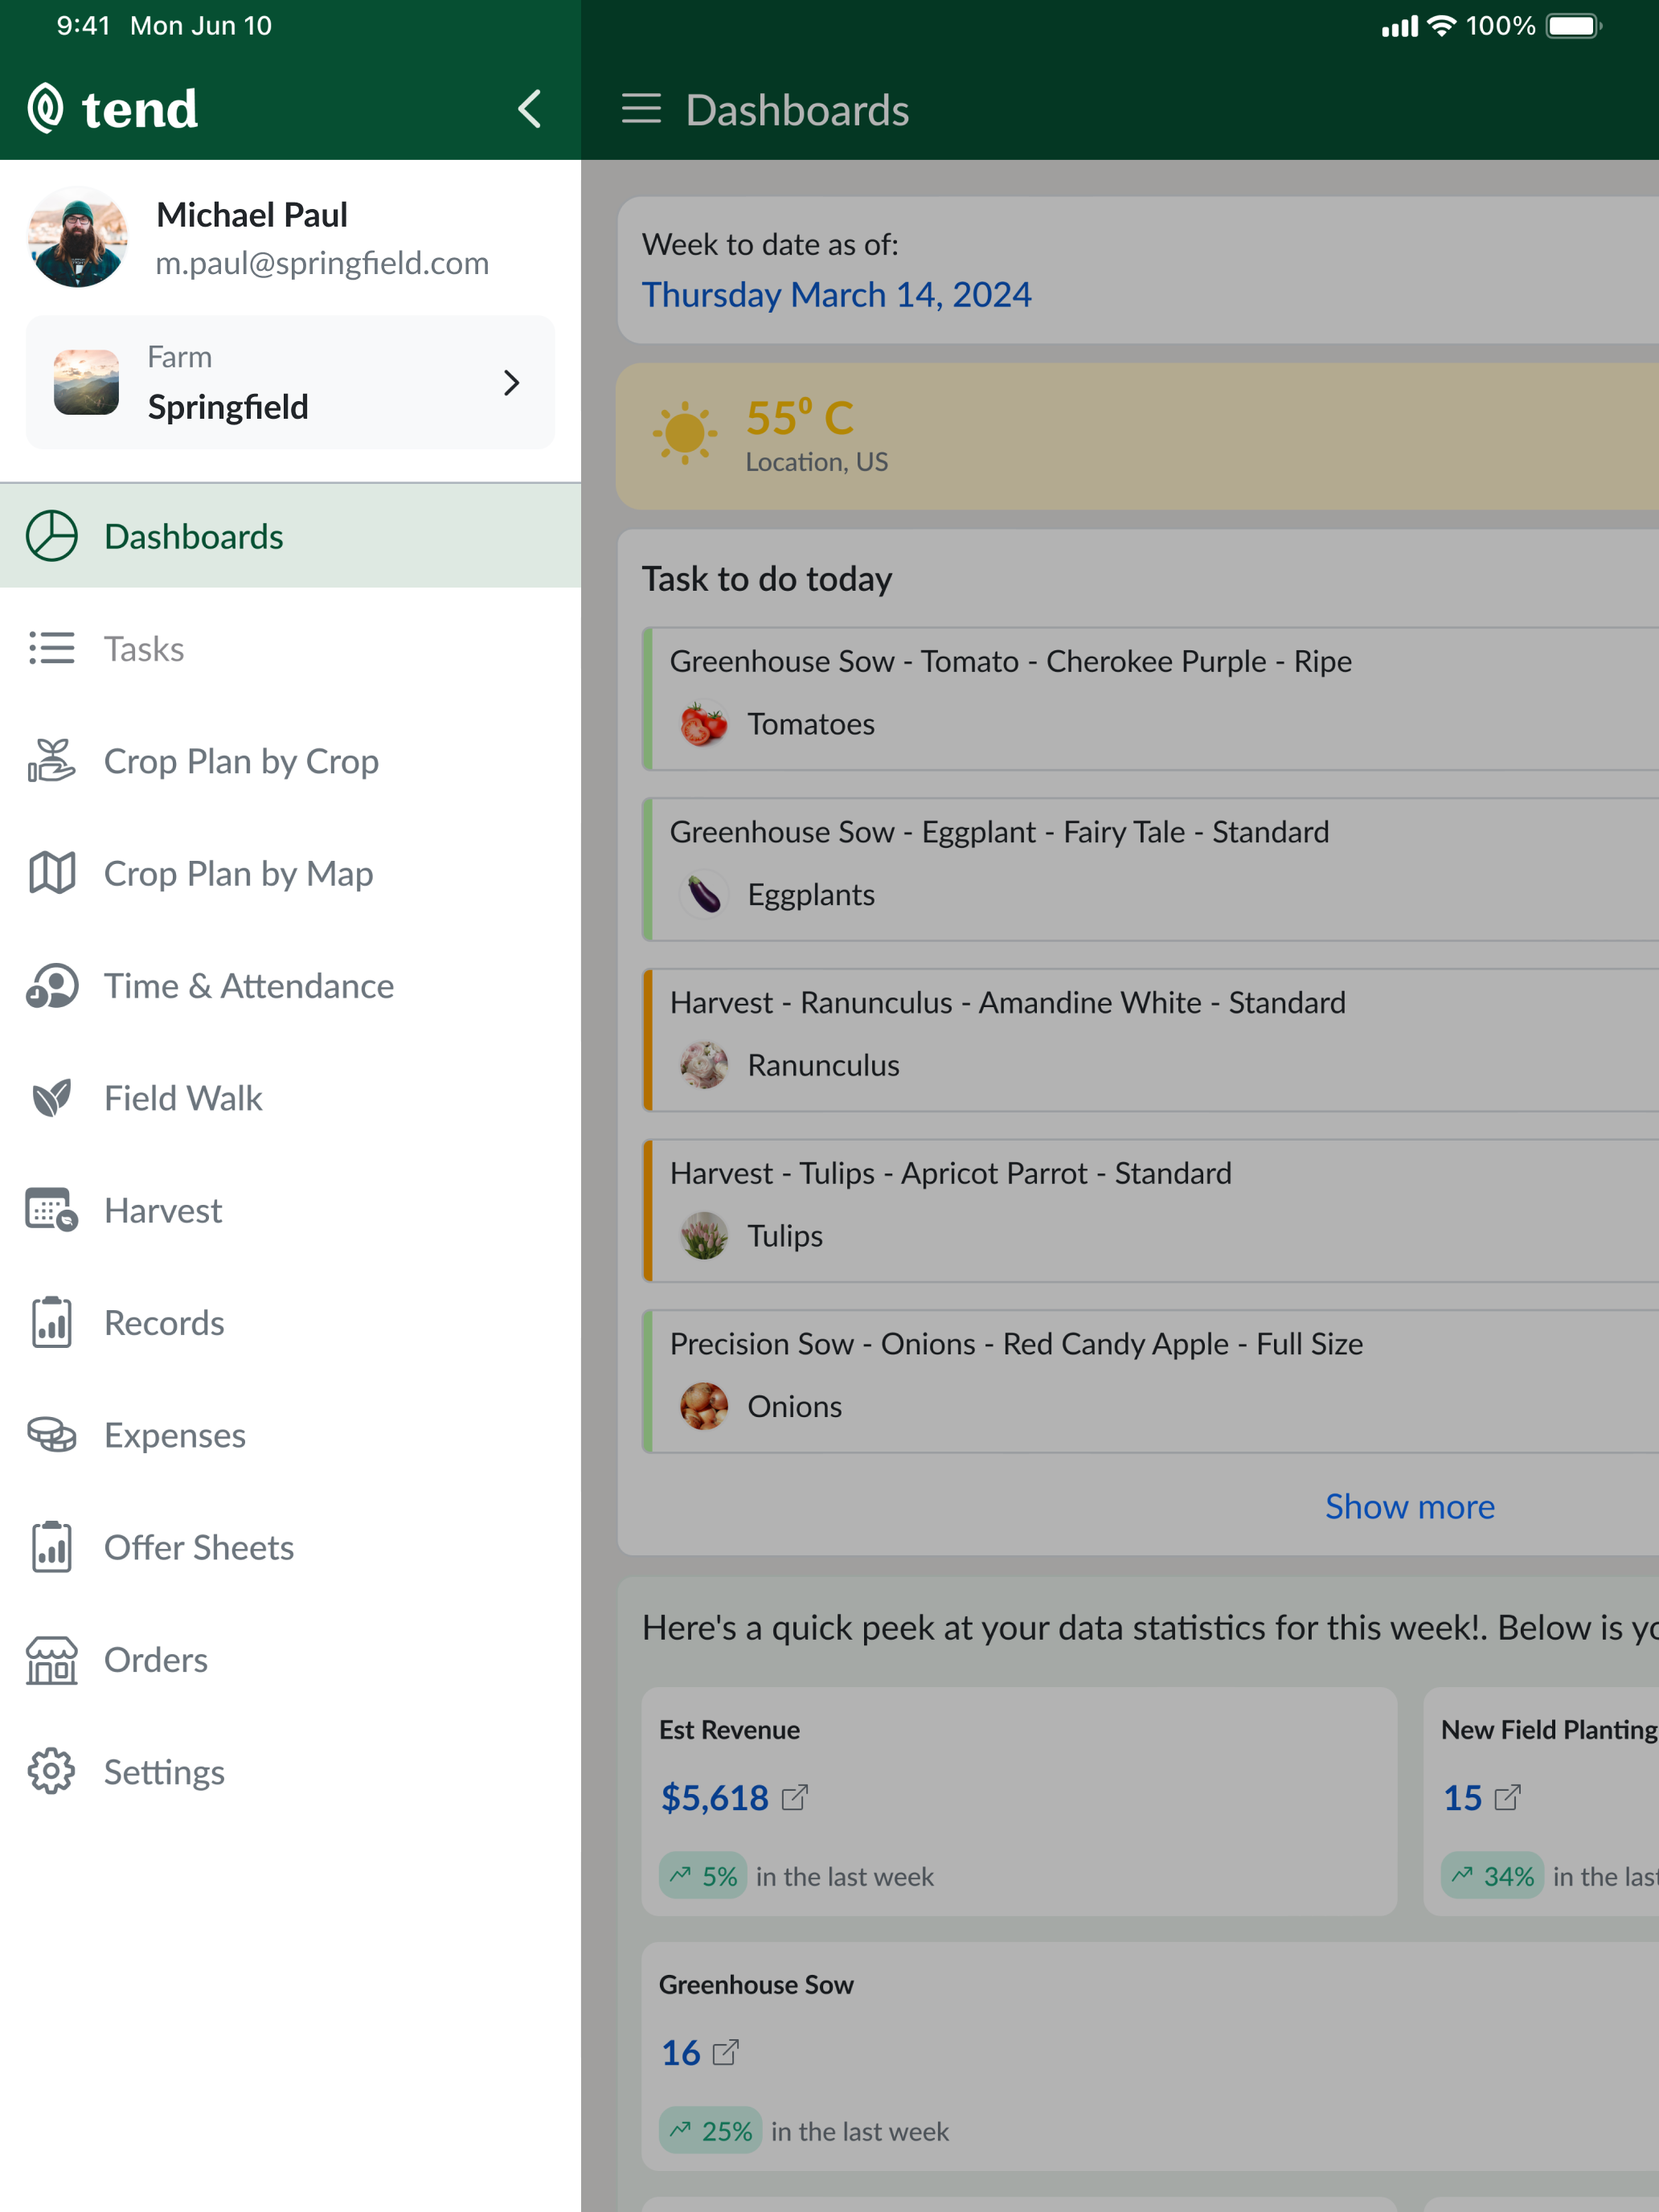Change date Thursday March 14, 2024

[836, 294]
